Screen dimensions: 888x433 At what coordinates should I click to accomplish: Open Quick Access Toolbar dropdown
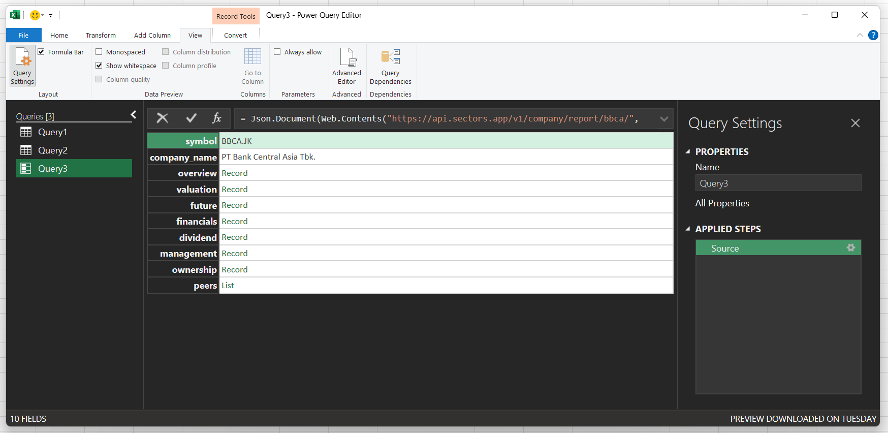(50, 16)
